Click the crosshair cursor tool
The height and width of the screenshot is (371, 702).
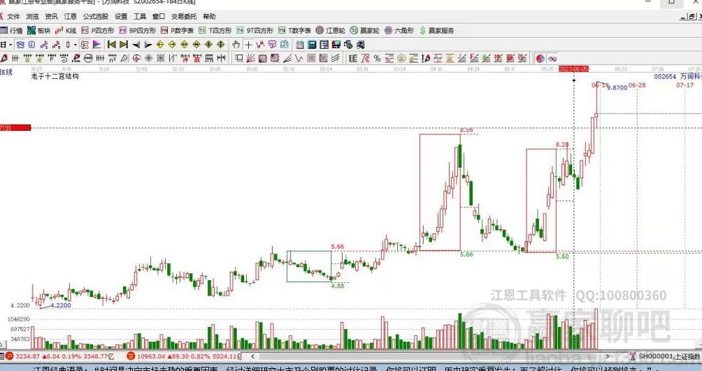(x=249, y=45)
